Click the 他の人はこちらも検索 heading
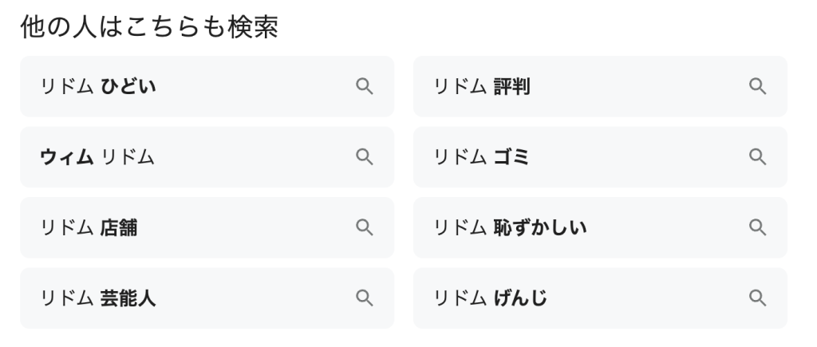This screenshot has height=347, width=817. coord(148,27)
